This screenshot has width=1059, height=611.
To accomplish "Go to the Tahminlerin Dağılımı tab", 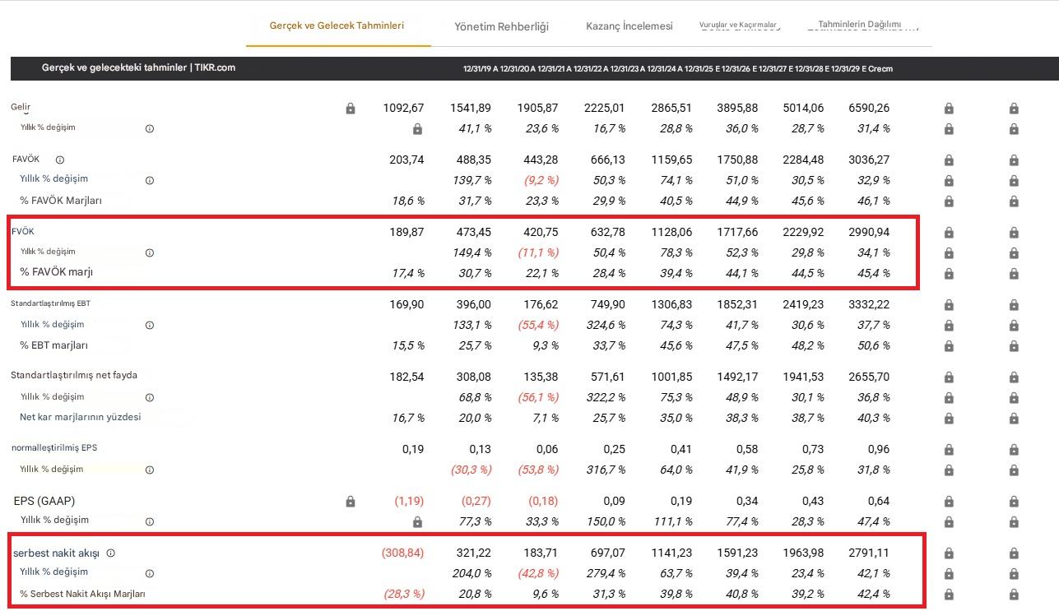I will click(859, 25).
